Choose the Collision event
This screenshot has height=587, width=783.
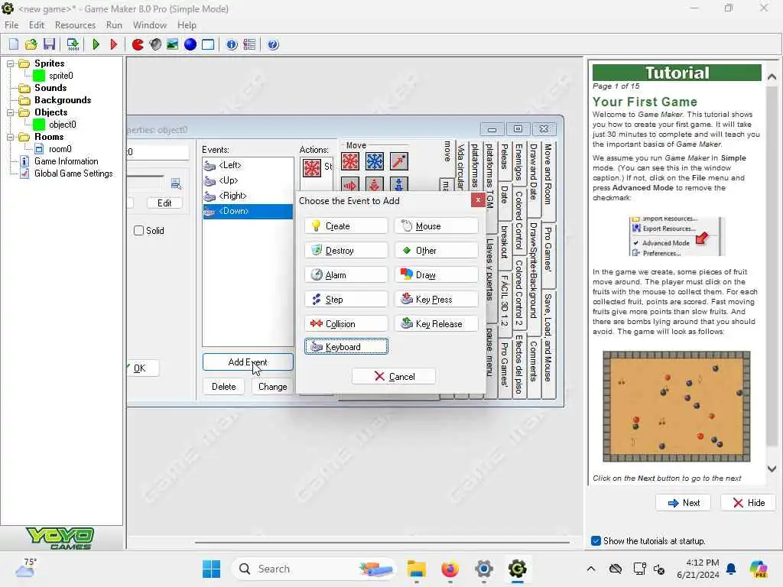(x=346, y=324)
